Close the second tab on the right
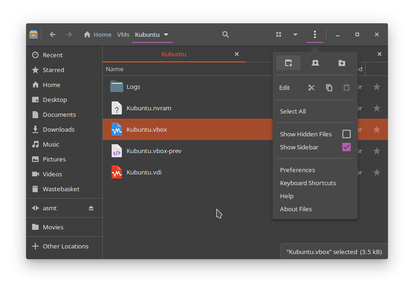 click(380, 54)
